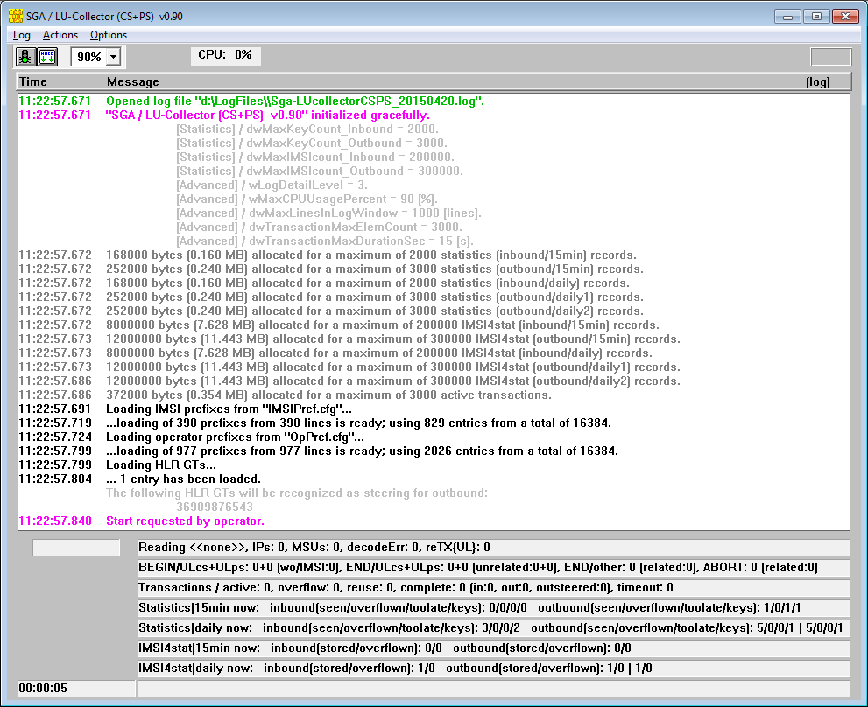Click the empty bottom status bar field
The width and height of the screenshot is (868, 707).
pyautogui.click(x=494, y=689)
